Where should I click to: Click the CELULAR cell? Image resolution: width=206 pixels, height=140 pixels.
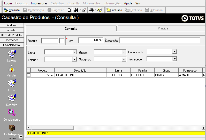(142, 75)
